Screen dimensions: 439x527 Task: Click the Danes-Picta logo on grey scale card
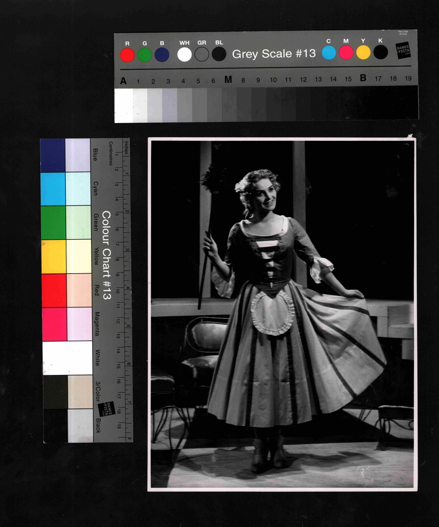coord(403,51)
